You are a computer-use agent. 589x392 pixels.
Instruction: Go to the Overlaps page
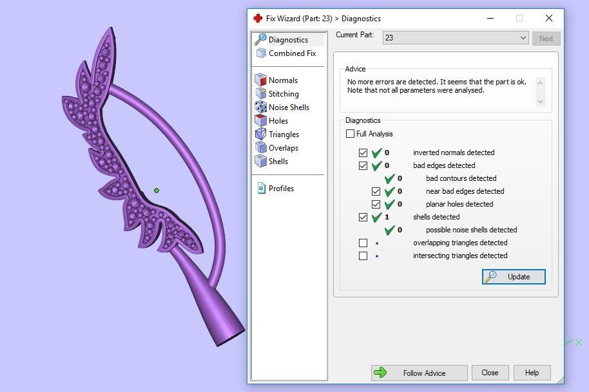[284, 148]
